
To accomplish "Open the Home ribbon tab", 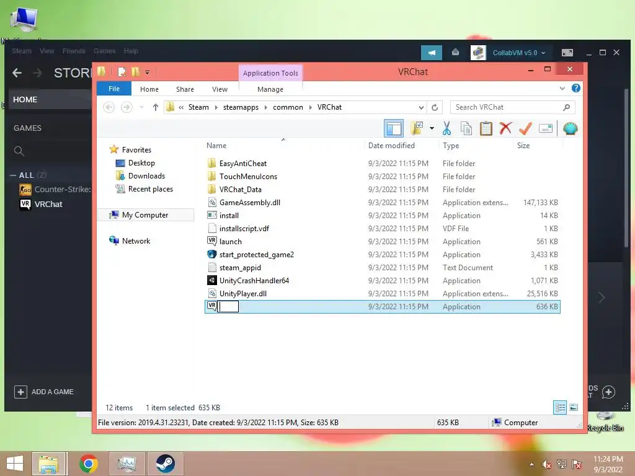I will (149, 89).
